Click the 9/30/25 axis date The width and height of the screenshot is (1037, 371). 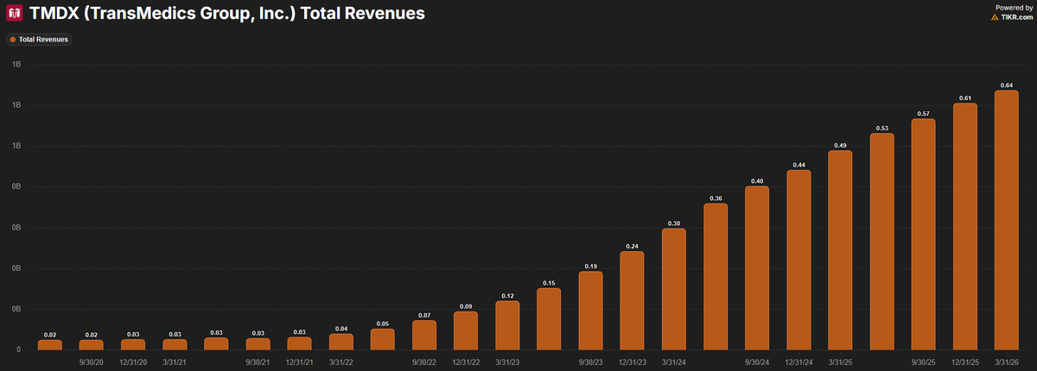[924, 363]
